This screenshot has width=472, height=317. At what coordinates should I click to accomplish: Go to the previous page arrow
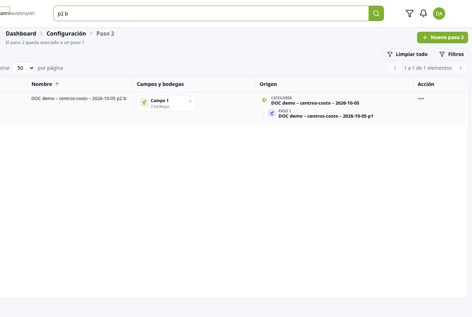coord(395,68)
